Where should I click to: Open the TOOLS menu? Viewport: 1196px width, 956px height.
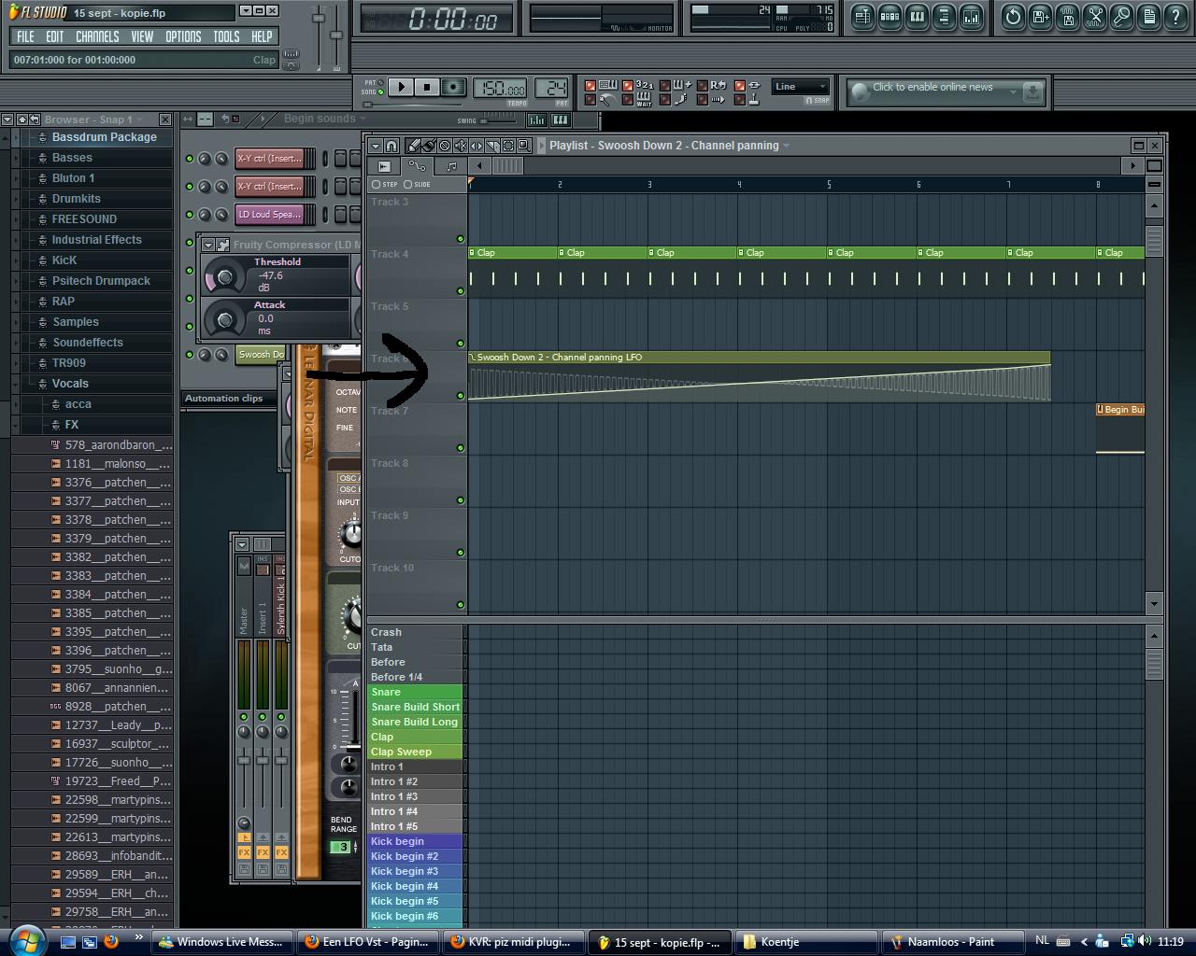coord(226,36)
